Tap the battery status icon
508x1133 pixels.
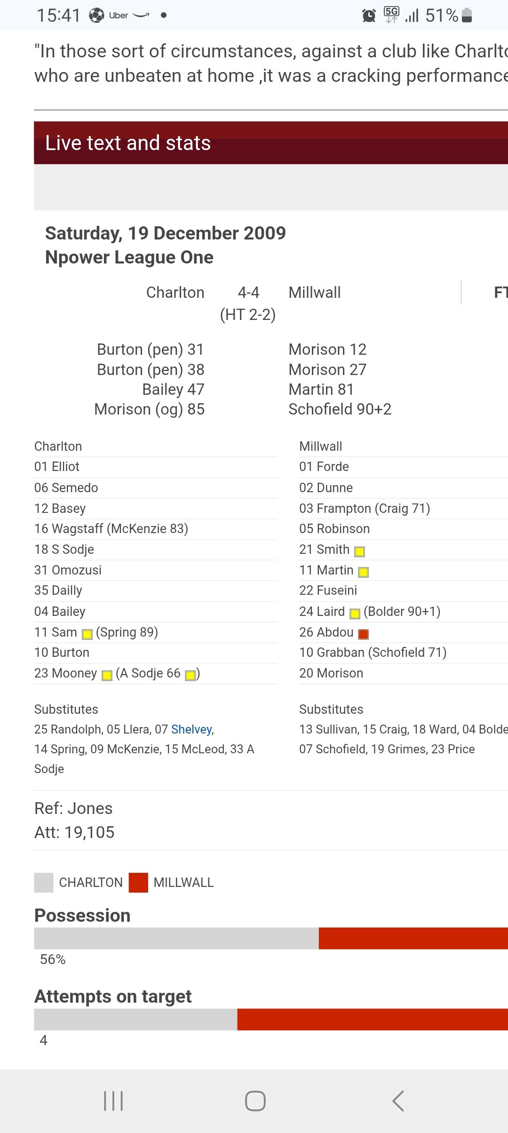467,16
